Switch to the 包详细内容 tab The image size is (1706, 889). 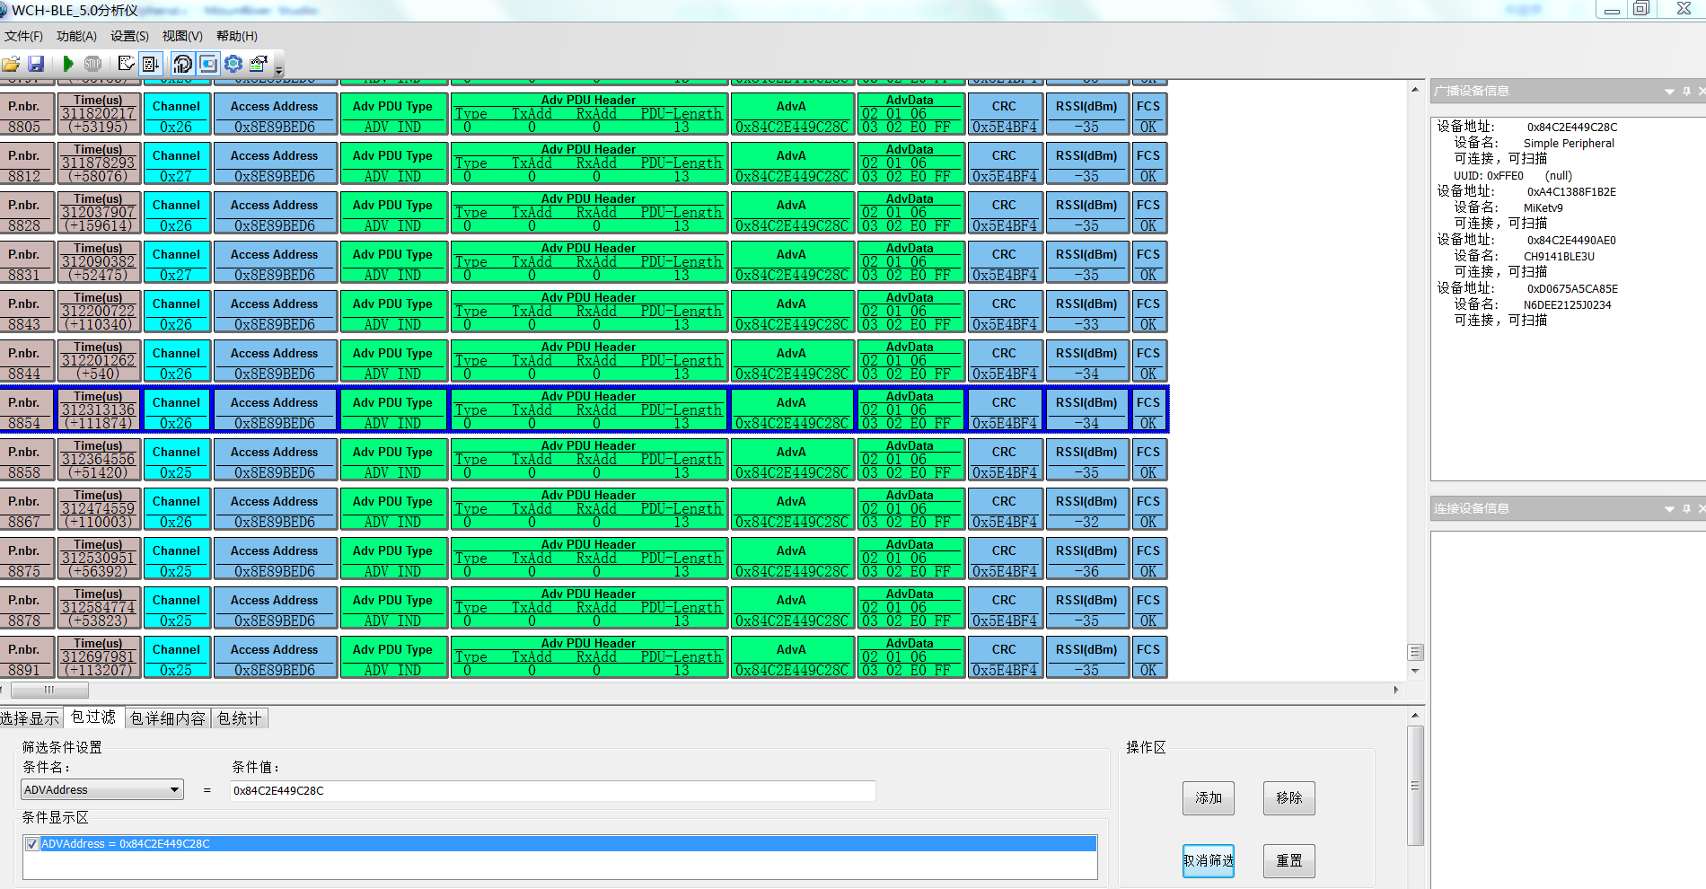tap(168, 718)
